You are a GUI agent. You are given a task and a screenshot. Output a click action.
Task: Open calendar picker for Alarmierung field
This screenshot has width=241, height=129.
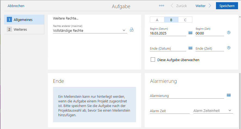[229, 95]
